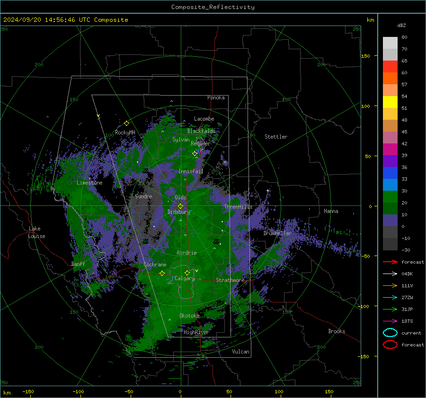Click the RedDeer city label
Image resolution: width=426 pixels, height=398 pixels.
point(201,143)
